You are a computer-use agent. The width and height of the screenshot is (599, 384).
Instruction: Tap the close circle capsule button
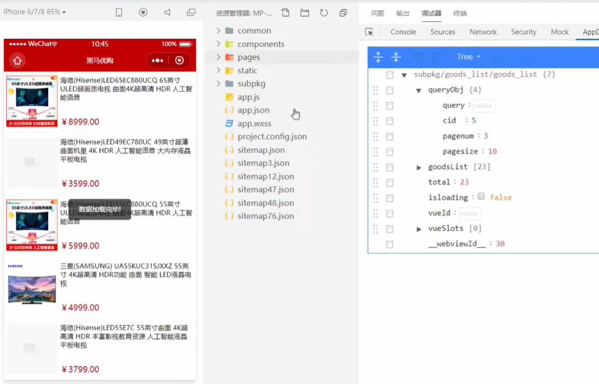pos(179,60)
